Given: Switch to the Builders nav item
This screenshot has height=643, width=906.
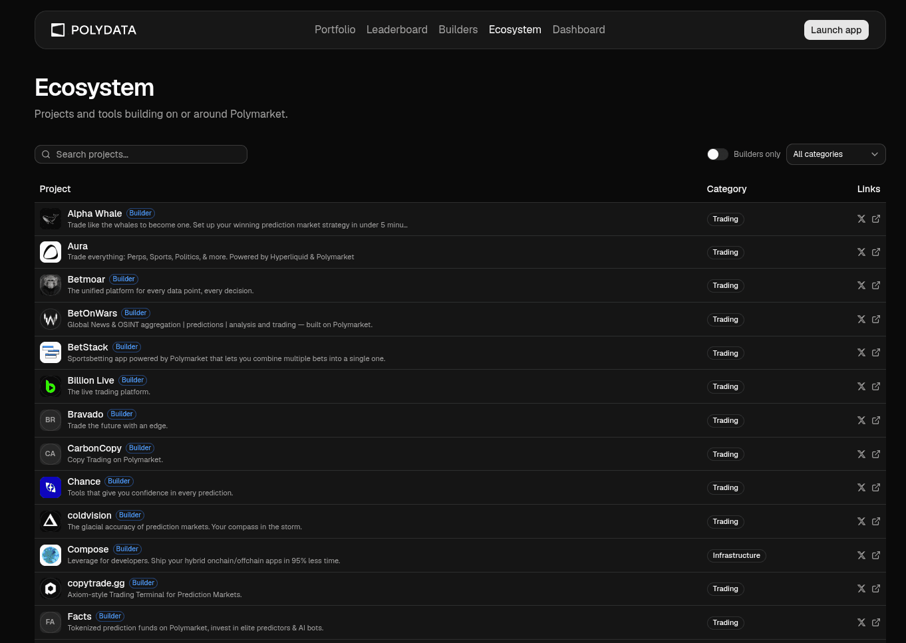Looking at the screenshot, I should [458, 30].
